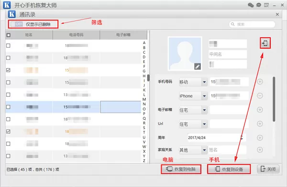Click the contact list scrollbar thumb
Screen dimensions: 287x187
coord(148,78)
